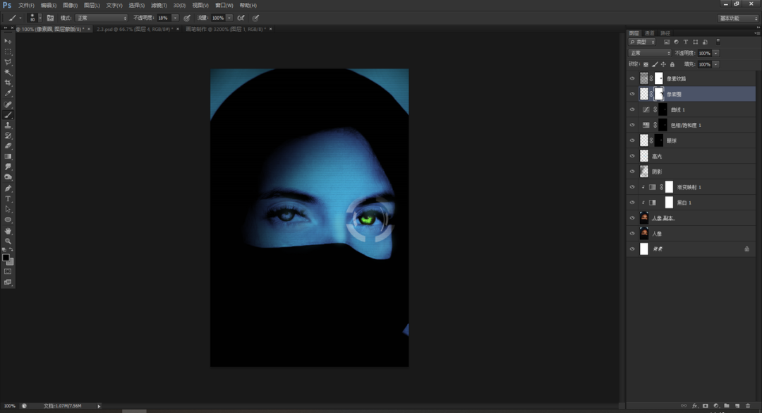Switch to the 通道 panel tab
This screenshot has width=762, height=413.
click(650, 33)
